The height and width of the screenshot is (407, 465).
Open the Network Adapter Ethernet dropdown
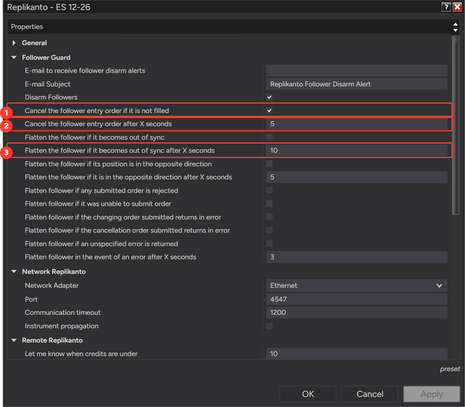(357, 285)
